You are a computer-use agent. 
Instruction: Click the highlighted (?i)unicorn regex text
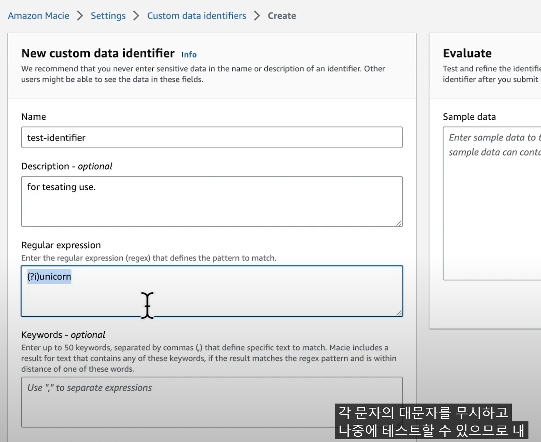tap(49, 276)
